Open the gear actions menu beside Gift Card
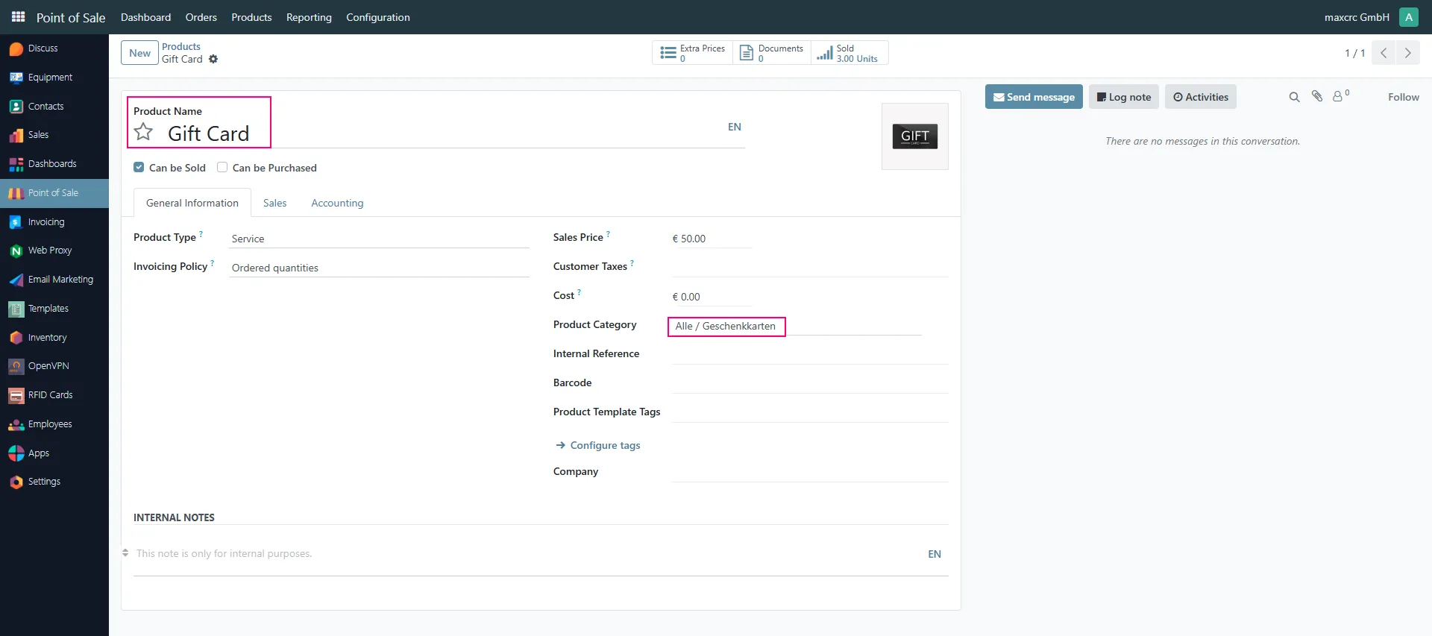Viewport: 1432px width, 636px height. click(213, 59)
